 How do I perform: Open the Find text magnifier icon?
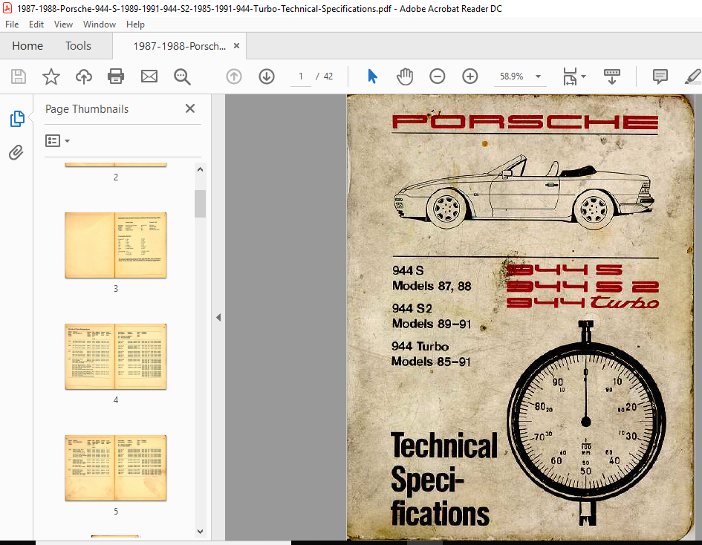pyautogui.click(x=182, y=77)
